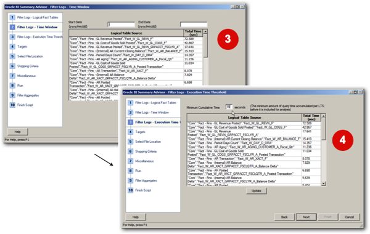Select step 8 Run in Execution Time Threshold window

pos(134,171)
